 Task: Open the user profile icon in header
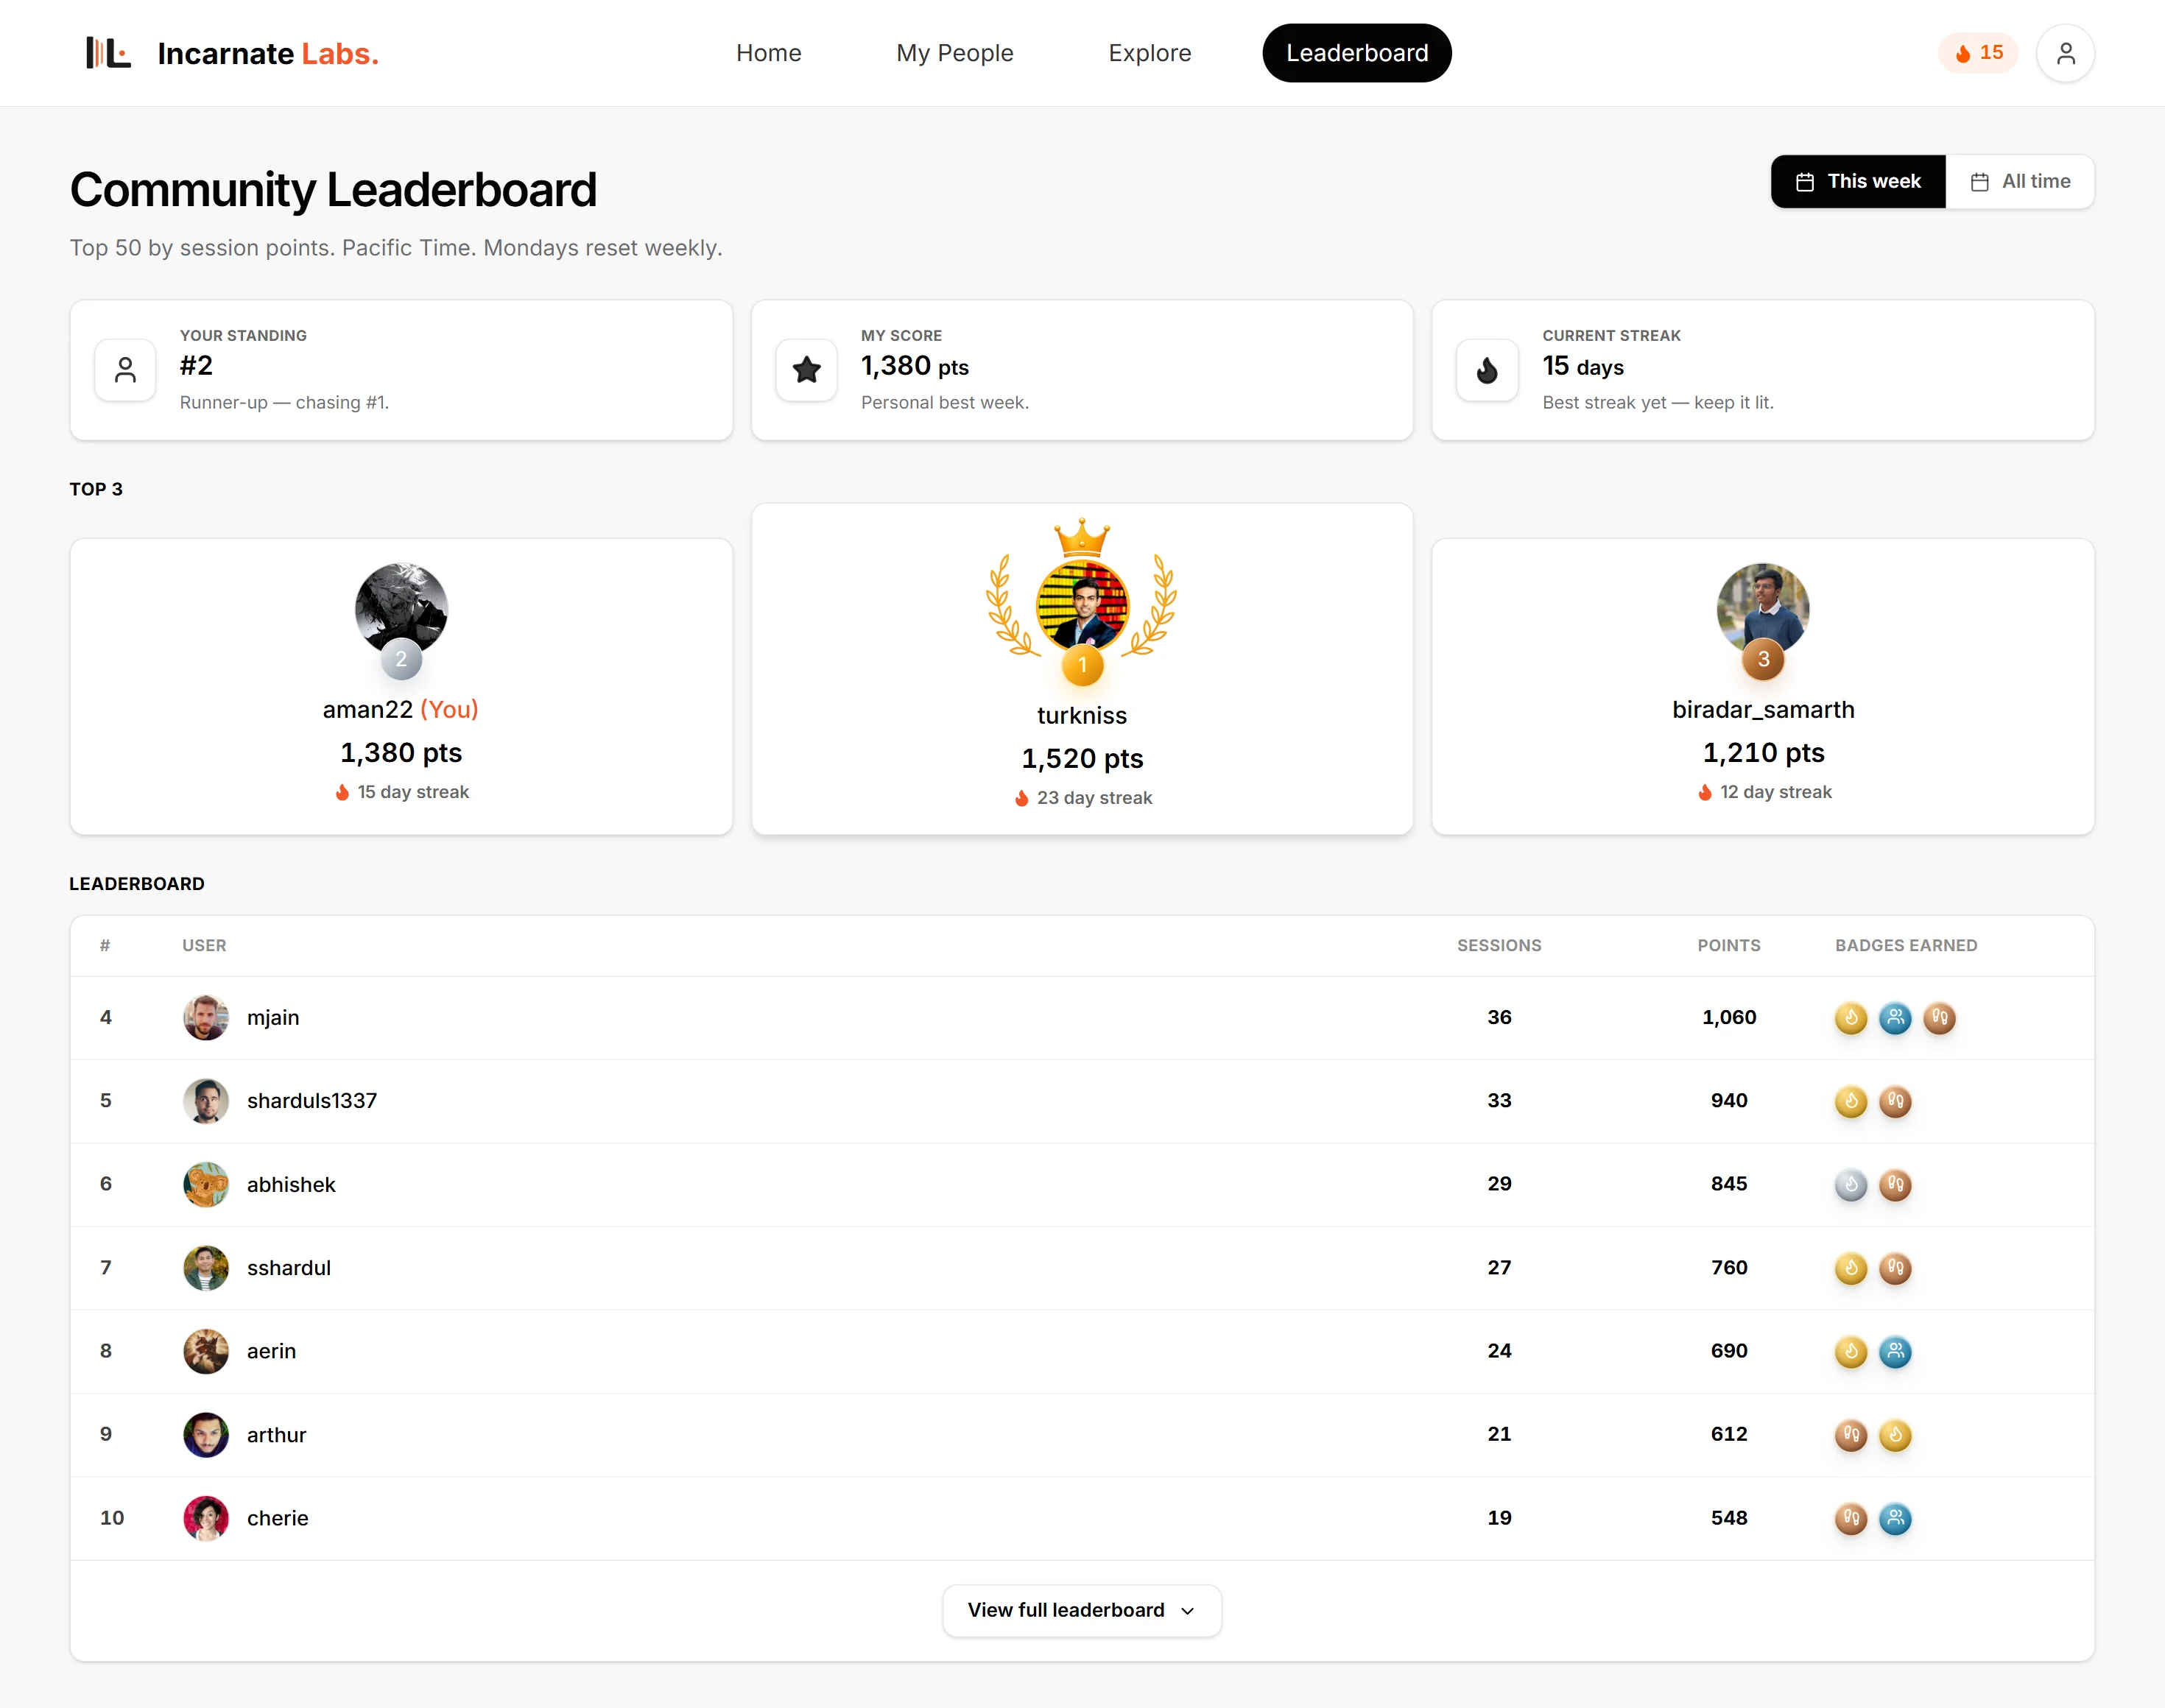(2065, 53)
